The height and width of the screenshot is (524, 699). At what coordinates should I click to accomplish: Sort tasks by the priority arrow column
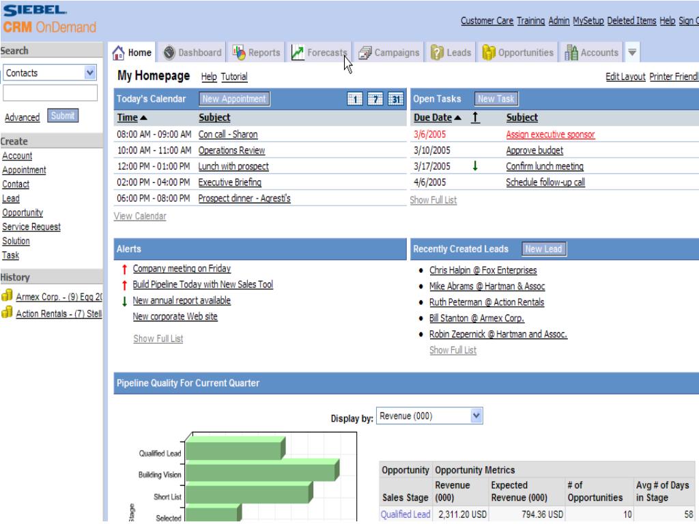tap(475, 117)
